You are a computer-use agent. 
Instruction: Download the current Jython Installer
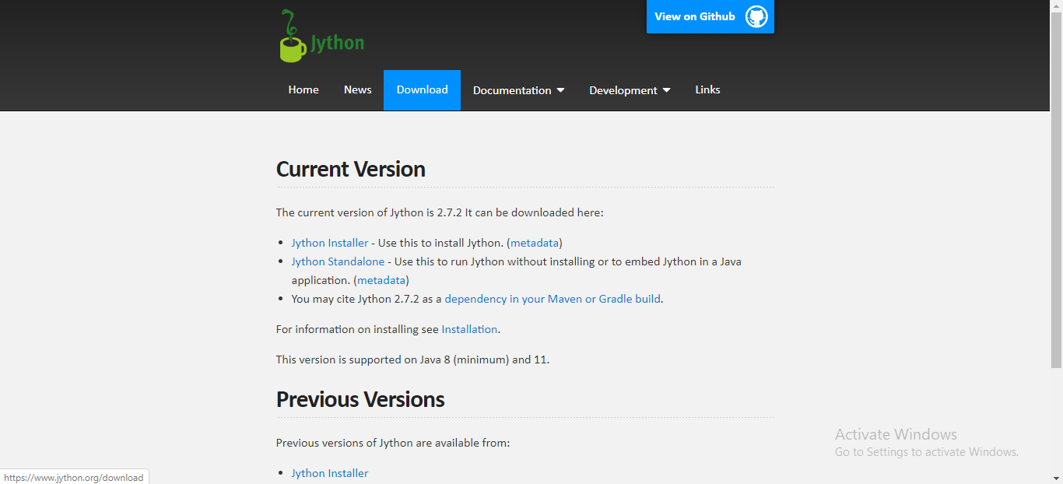pyautogui.click(x=330, y=243)
